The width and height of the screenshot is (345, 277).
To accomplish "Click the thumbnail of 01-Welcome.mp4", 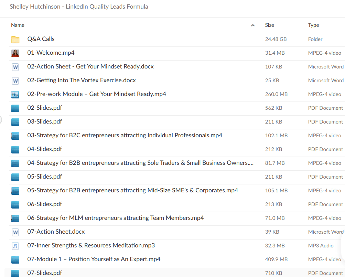I will [15, 53].
